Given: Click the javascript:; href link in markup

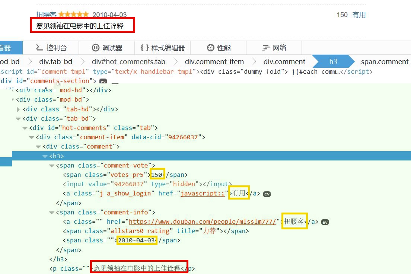Looking at the screenshot, I should pos(203,194).
